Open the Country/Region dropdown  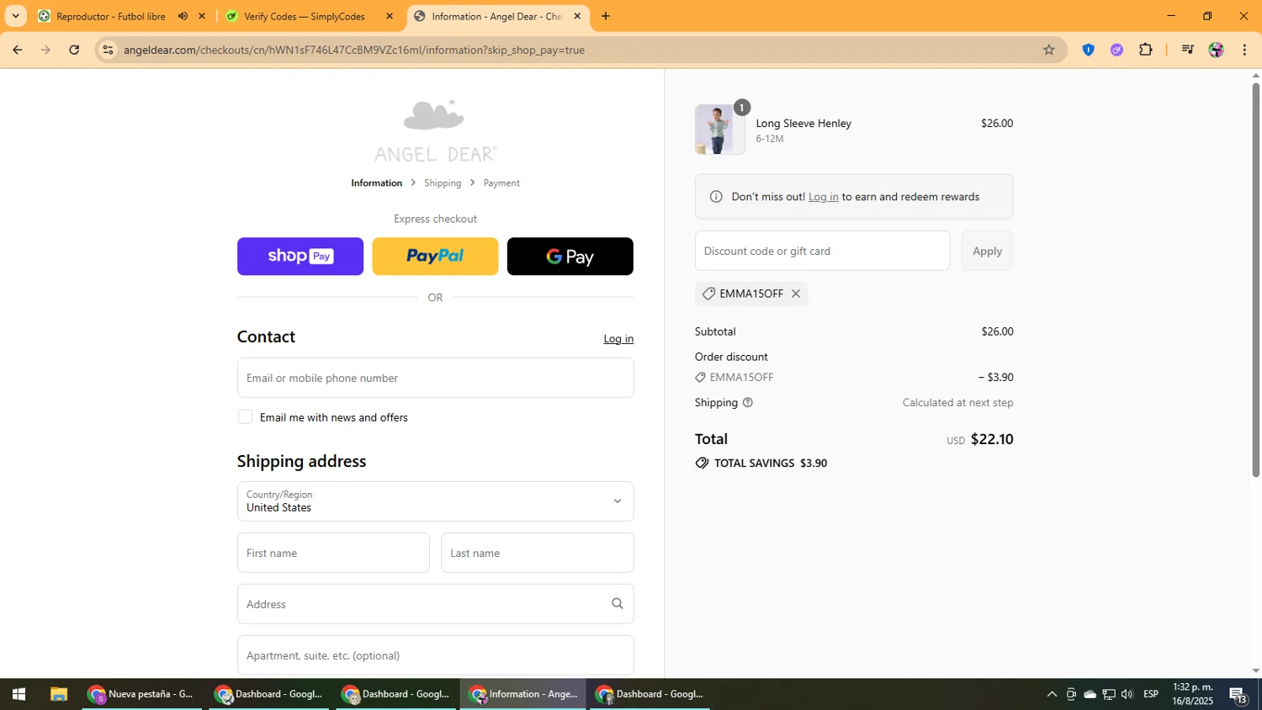coord(435,501)
